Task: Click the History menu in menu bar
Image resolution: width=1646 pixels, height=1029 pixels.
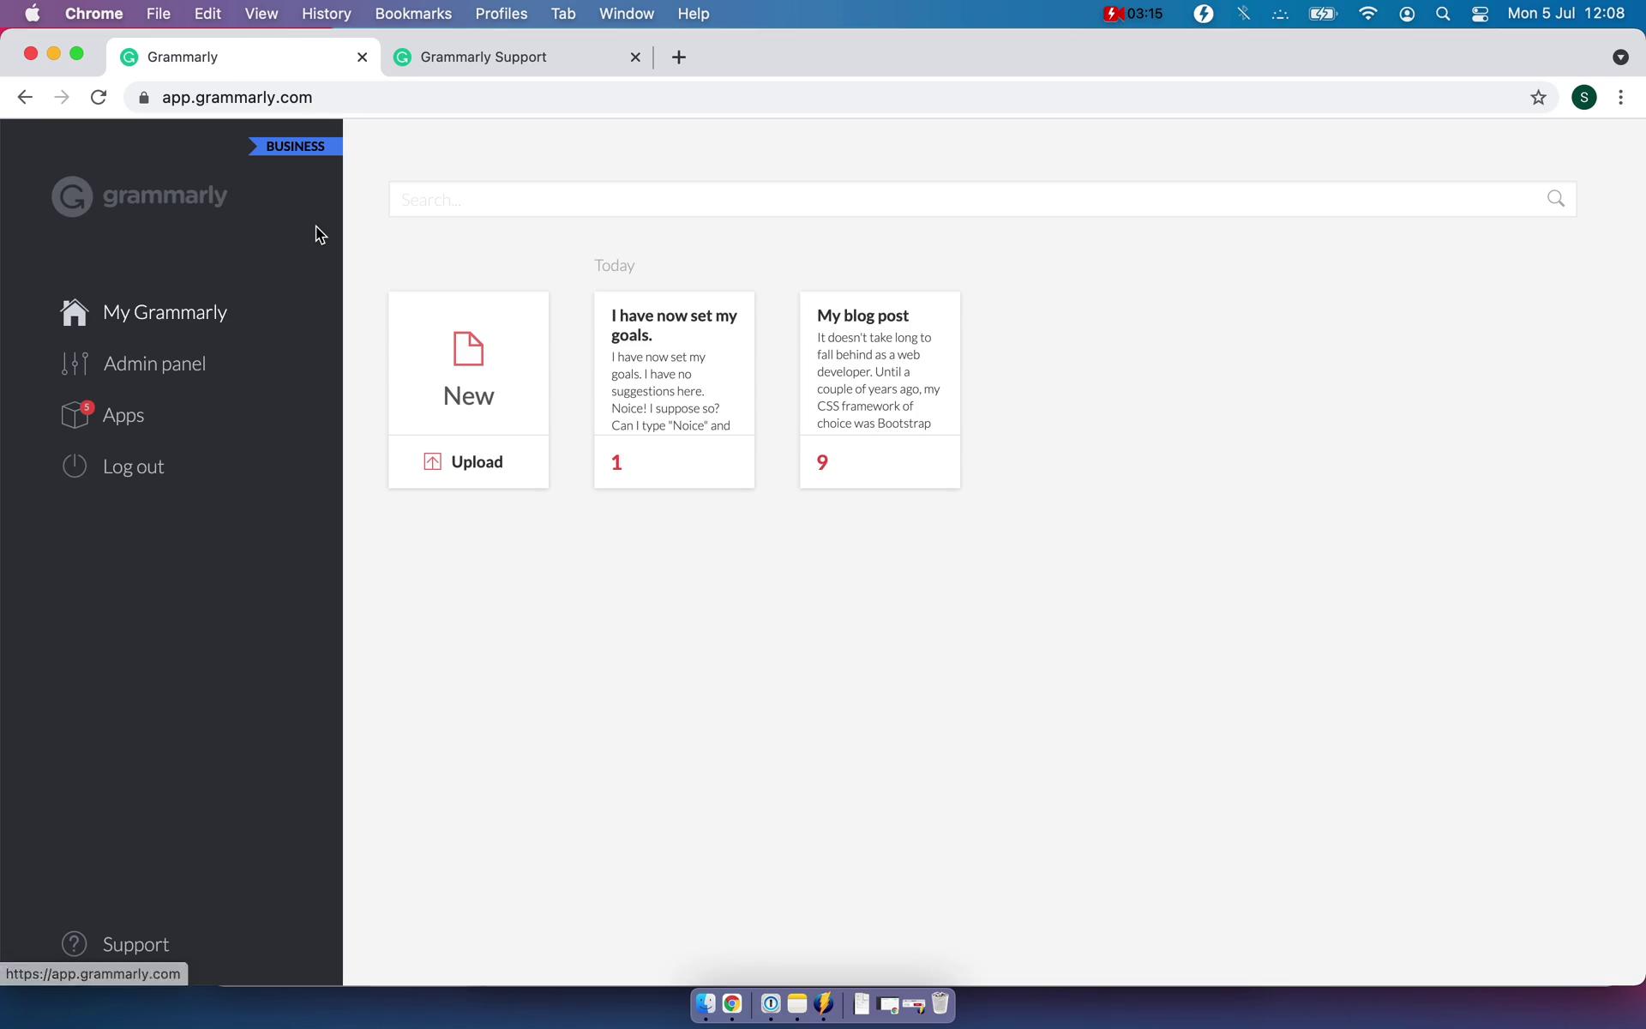Action: click(325, 13)
